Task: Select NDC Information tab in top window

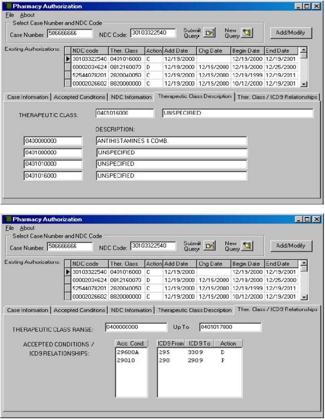Action: pyautogui.click(x=131, y=97)
